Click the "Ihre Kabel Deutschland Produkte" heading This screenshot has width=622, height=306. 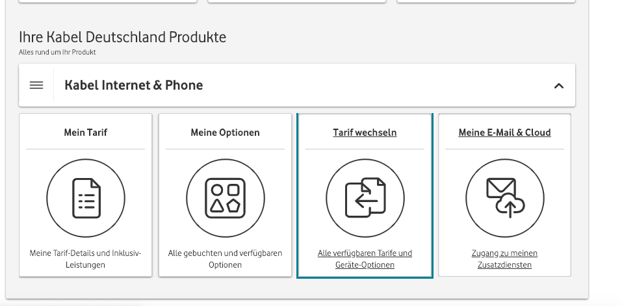[123, 37]
